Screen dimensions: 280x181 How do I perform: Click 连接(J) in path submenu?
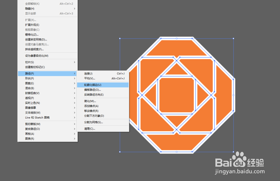click(103, 73)
